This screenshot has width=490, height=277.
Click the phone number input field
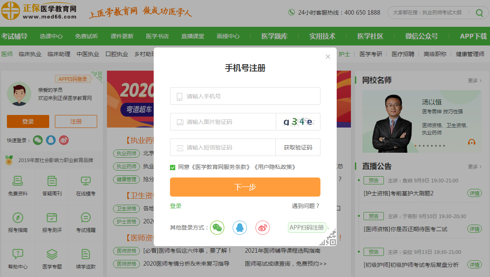[x=245, y=96]
